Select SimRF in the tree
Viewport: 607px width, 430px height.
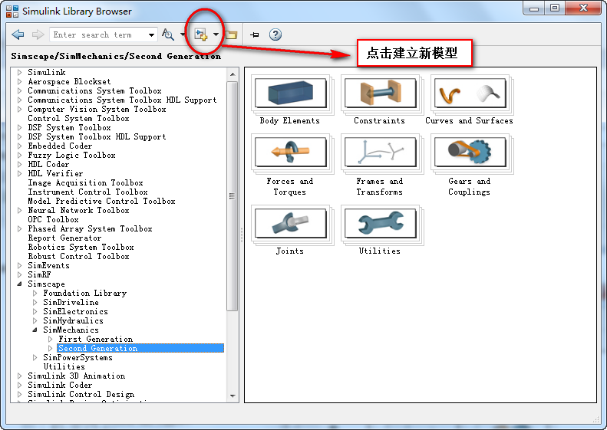[x=39, y=275]
